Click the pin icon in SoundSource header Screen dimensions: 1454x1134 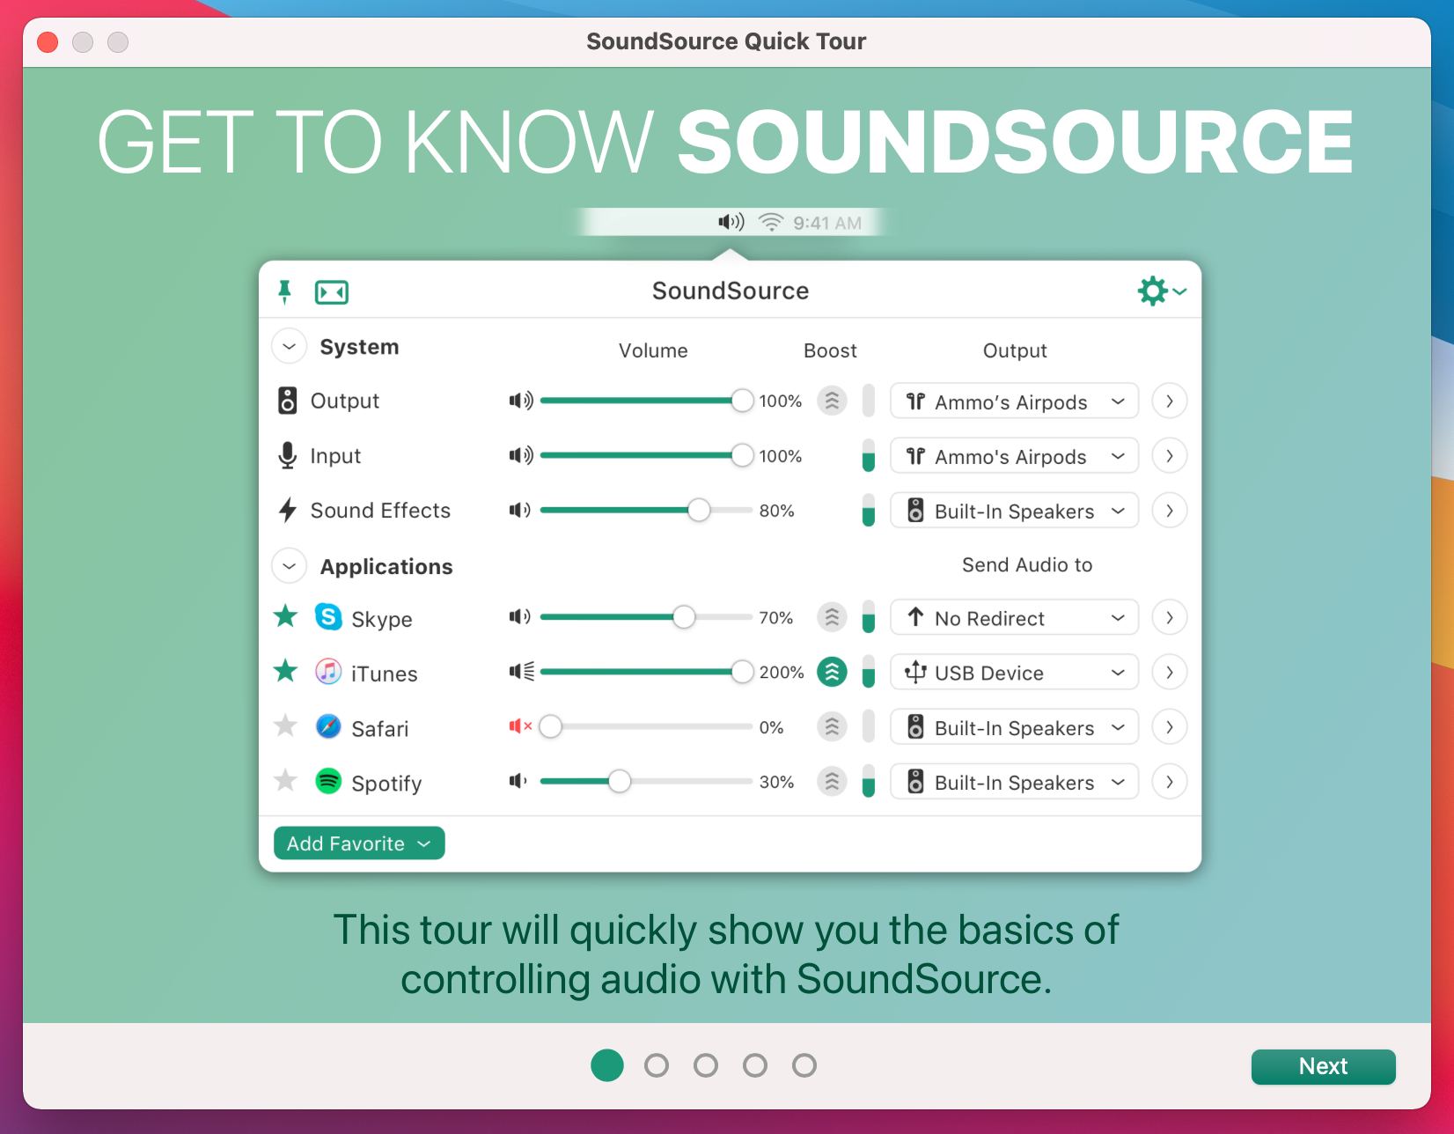(284, 291)
